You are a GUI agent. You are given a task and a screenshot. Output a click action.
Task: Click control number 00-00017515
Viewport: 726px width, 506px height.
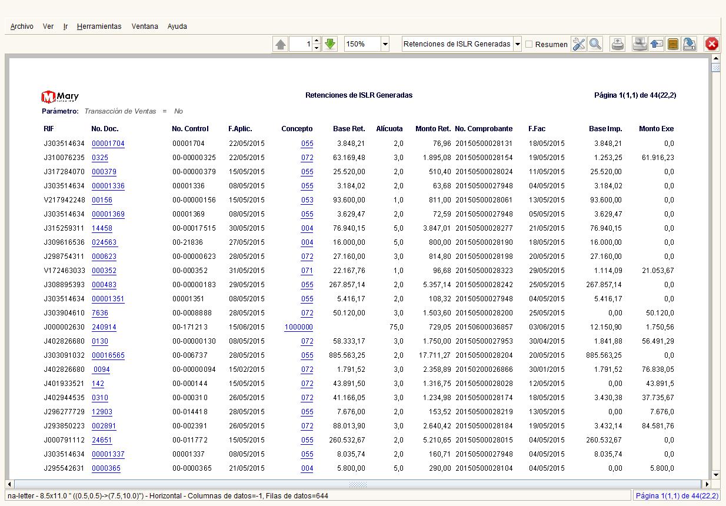(x=194, y=228)
